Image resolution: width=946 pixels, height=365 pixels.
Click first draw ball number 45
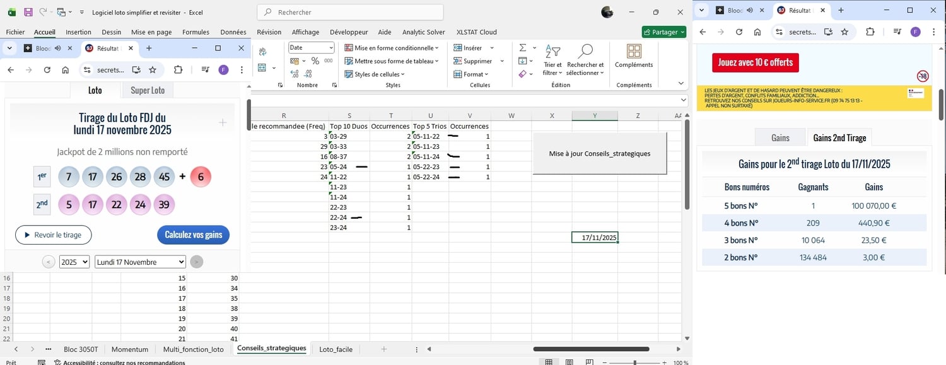(164, 177)
